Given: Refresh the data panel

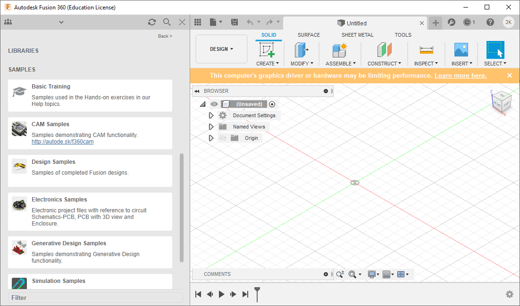Looking at the screenshot, I should click(x=152, y=22).
